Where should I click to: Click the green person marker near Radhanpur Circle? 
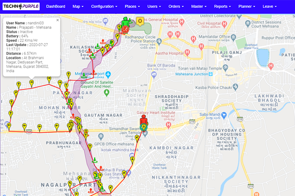coord(125,23)
